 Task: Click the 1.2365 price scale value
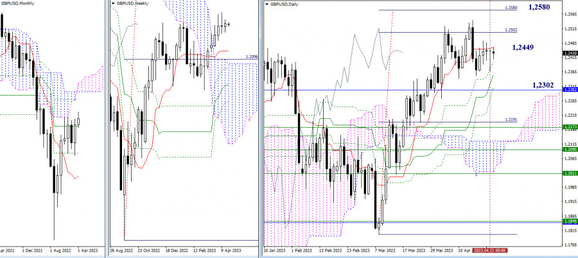[571, 72]
